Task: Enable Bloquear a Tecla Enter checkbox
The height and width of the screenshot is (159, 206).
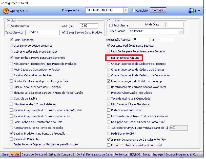Action: pyautogui.click(x=11, y=93)
